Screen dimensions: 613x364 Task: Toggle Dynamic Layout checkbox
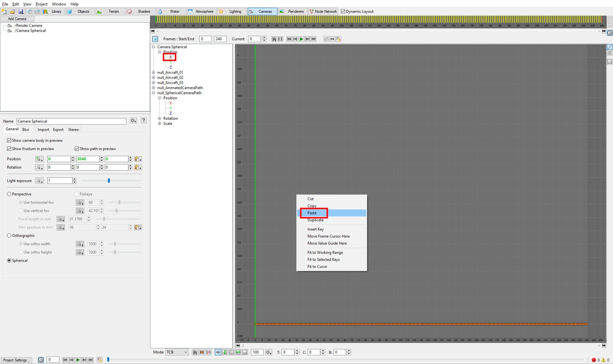[x=343, y=11]
